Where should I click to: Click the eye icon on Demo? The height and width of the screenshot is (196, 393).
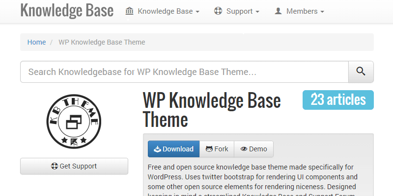(244, 149)
